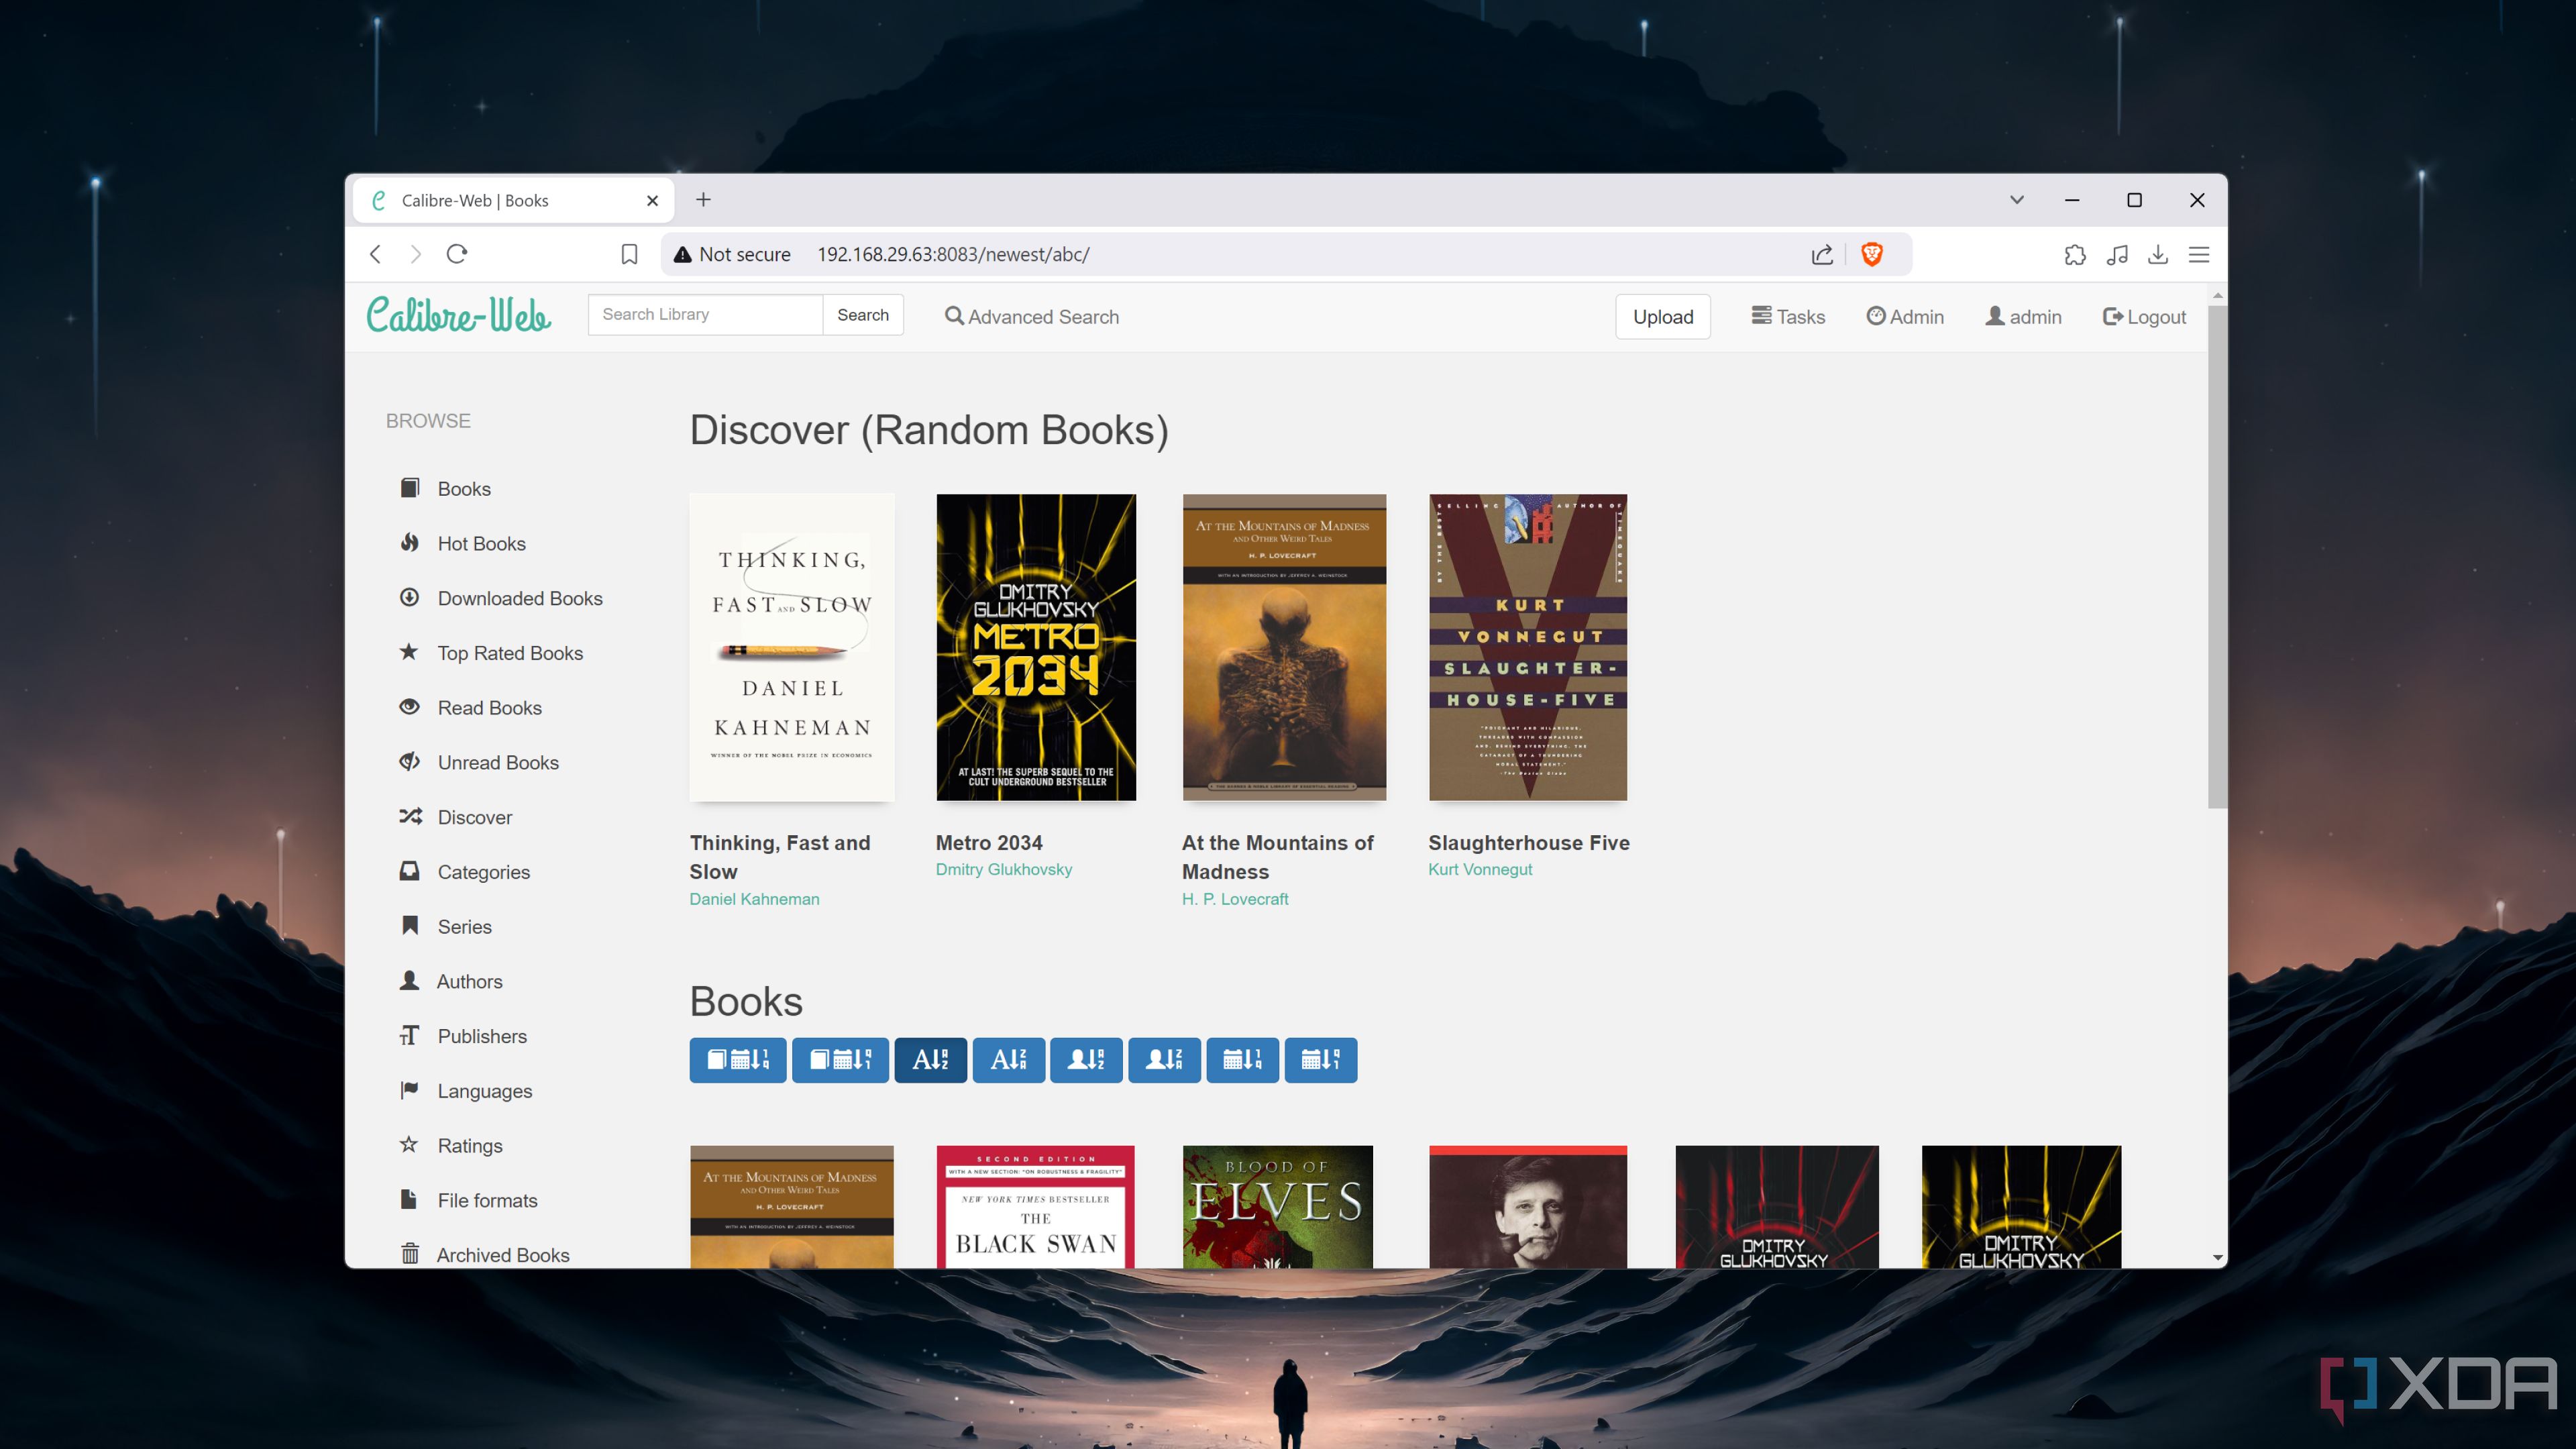Select Publishers in the browse menu

tap(481, 1036)
